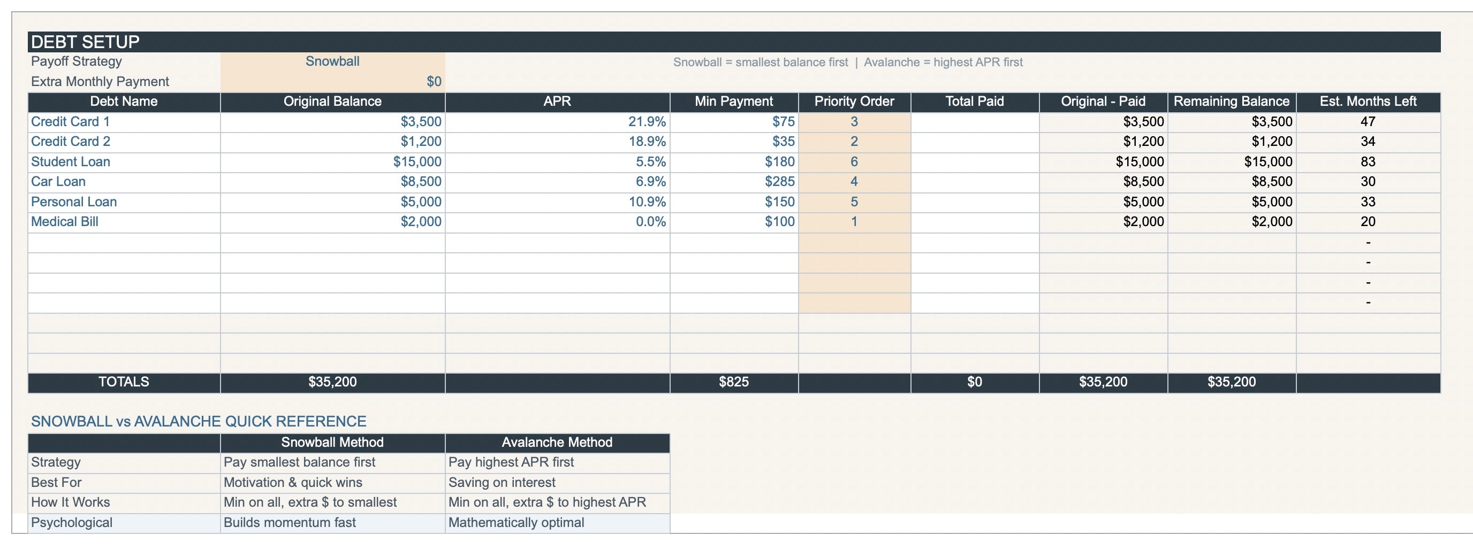Click the 0.0% APR cell
The height and width of the screenshot is (558, 1473).
click(x=558, y=222)
